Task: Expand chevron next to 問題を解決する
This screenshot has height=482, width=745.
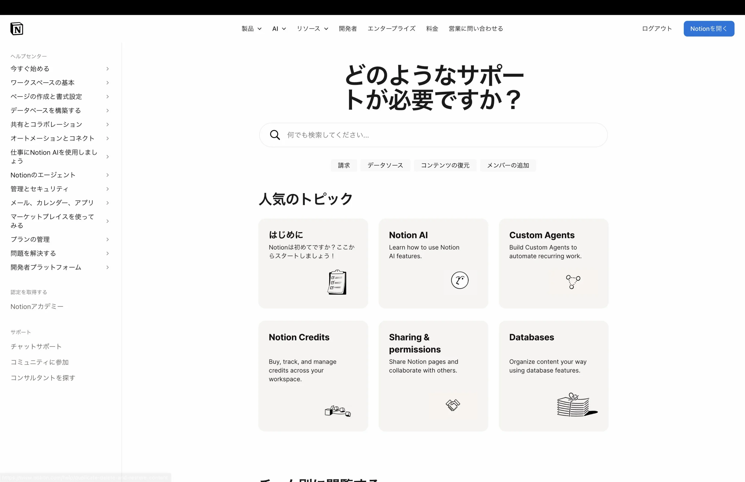Action: tap(107, 253)
